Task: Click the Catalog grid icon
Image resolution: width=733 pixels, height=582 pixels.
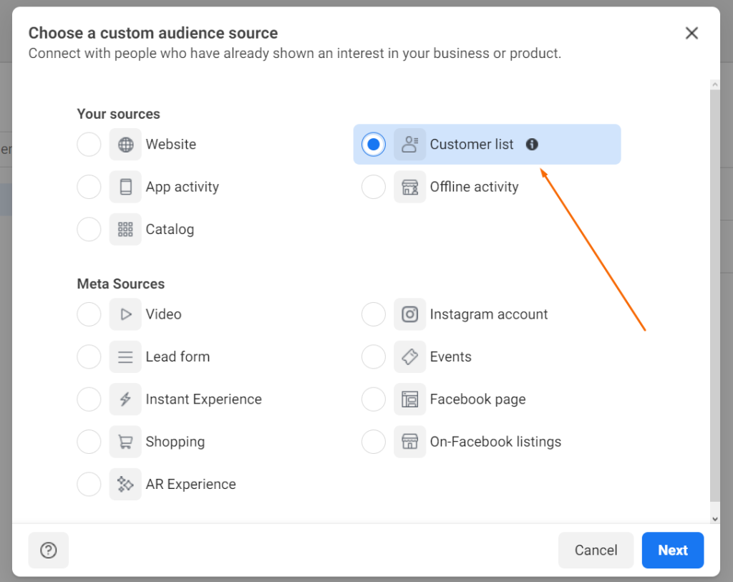Action: 125,229
